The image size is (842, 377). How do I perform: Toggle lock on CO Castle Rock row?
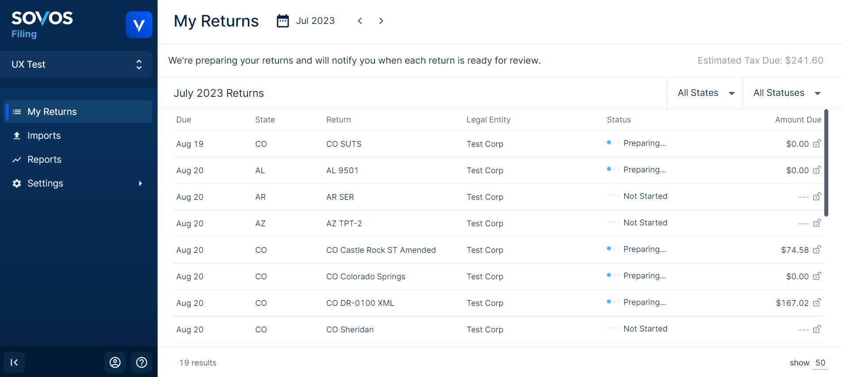[817, 250]
